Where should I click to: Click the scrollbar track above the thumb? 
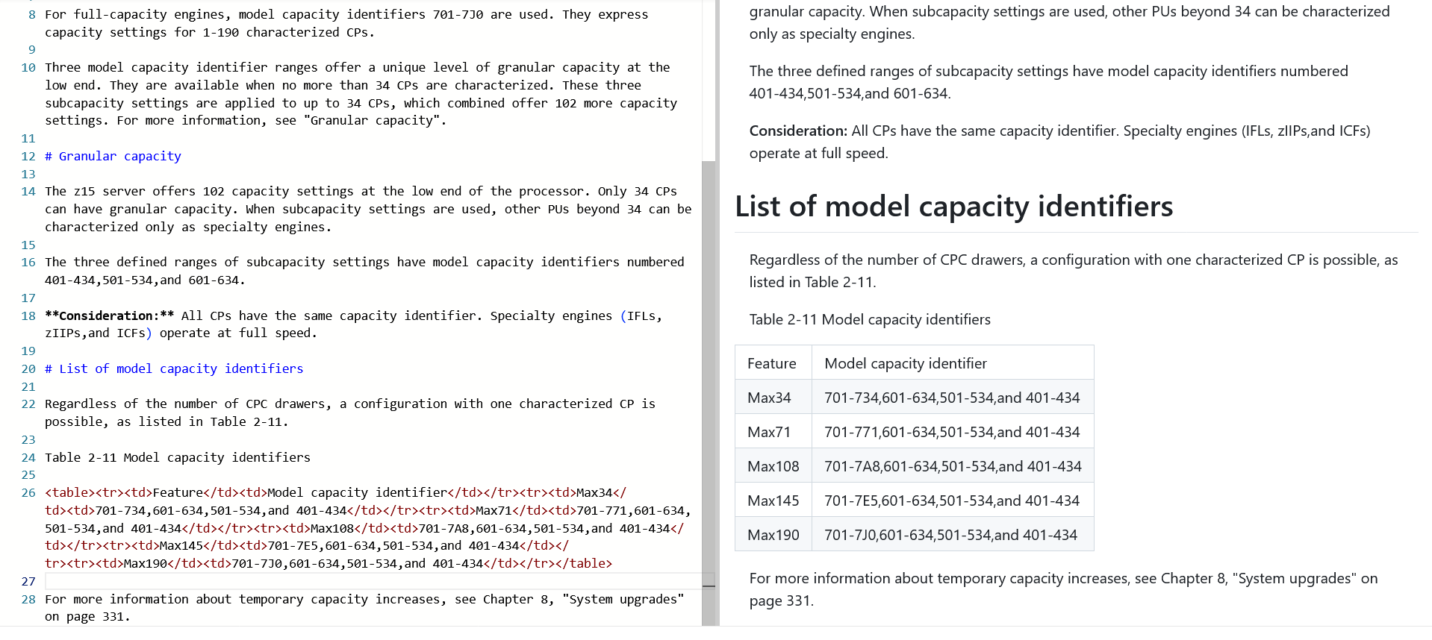pyautogui.click(x=708, y=75)
